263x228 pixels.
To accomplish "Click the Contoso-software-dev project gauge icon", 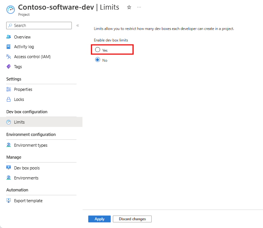I will point(10,10).
